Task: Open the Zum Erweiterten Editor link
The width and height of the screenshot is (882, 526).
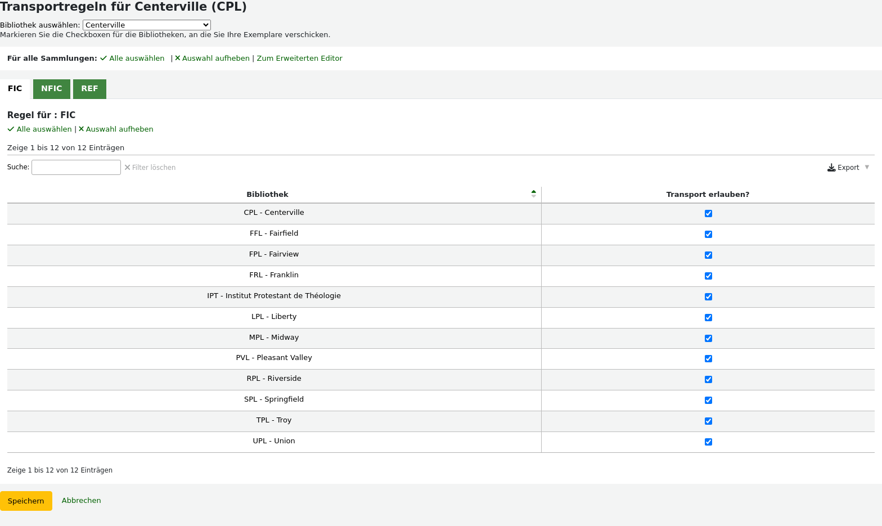Action: (x=299, y=59)
